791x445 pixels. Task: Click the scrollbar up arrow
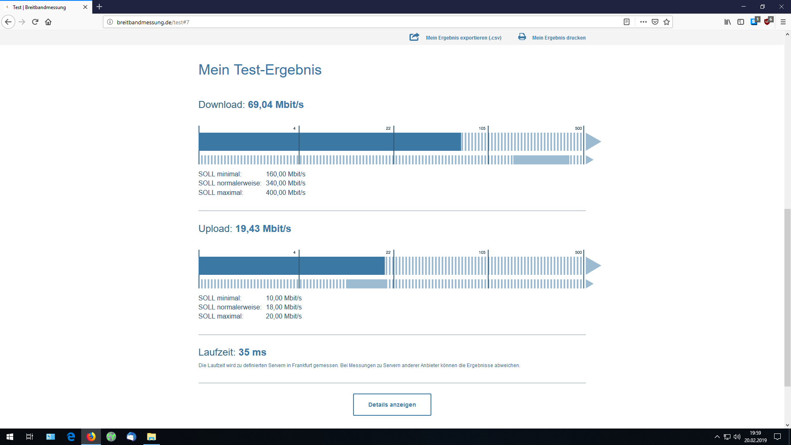tap(787, 34)
